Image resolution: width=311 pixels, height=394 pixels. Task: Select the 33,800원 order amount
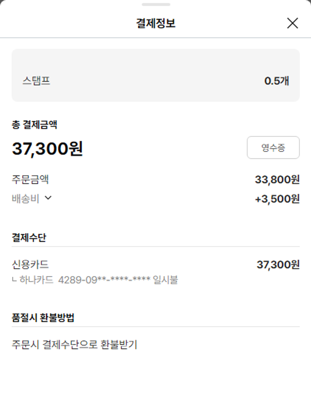[x=277, y=180]
